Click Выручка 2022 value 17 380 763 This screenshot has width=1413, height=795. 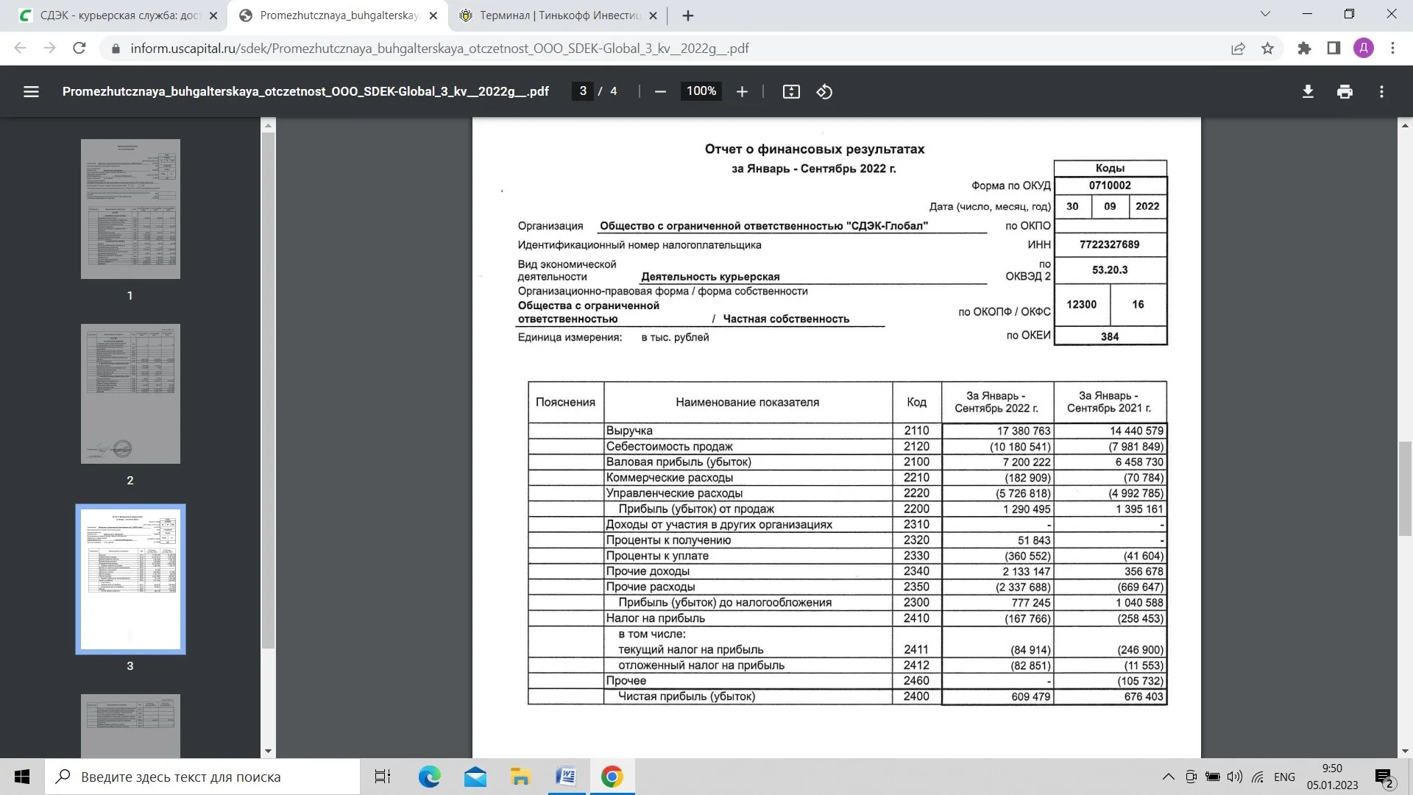click(1024, 431)
